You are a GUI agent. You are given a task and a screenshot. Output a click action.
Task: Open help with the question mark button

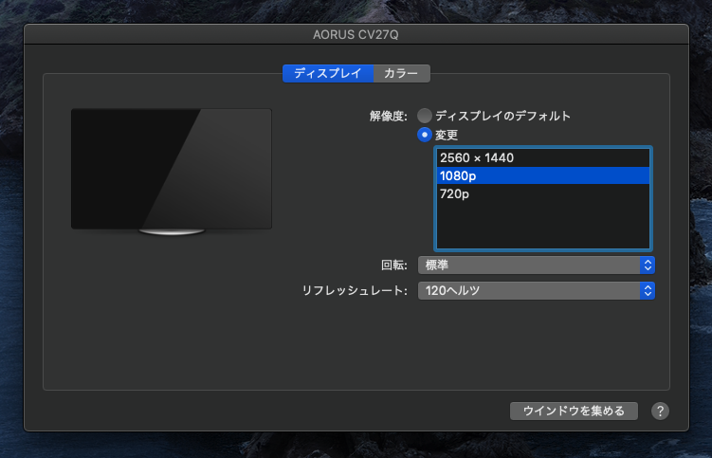660,412
